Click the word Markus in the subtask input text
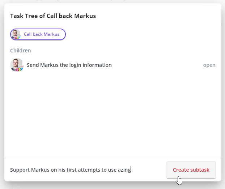This screenshot has height=189, width=225. click(x=40, y=170)
